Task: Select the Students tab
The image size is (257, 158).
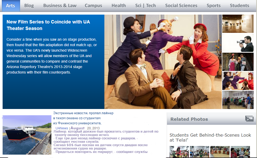Action: click(239, 5)
